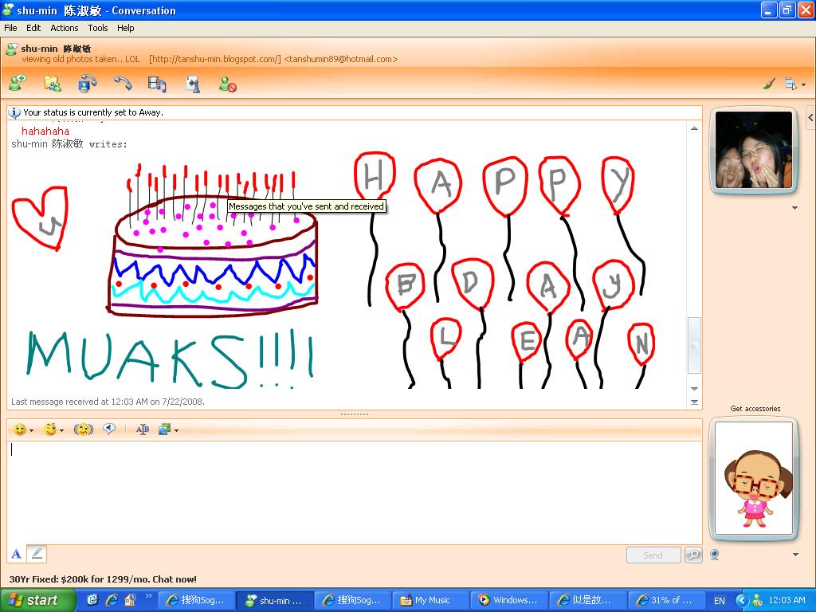
Task: Click in the message typing area
Action: [x=354, y=492]
